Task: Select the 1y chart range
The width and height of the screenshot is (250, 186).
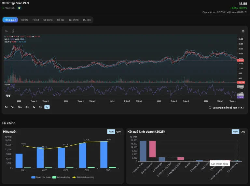Action: (34, 107)
